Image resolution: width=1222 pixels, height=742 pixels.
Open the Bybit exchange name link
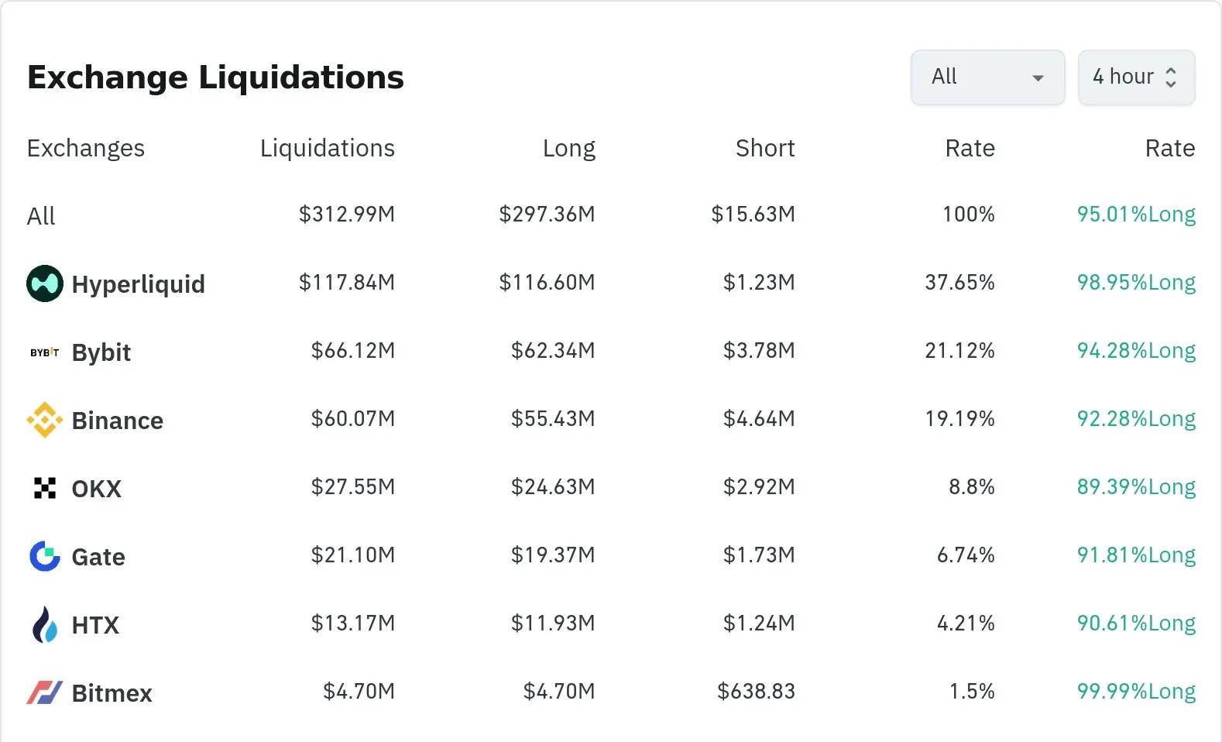[101, 352]
